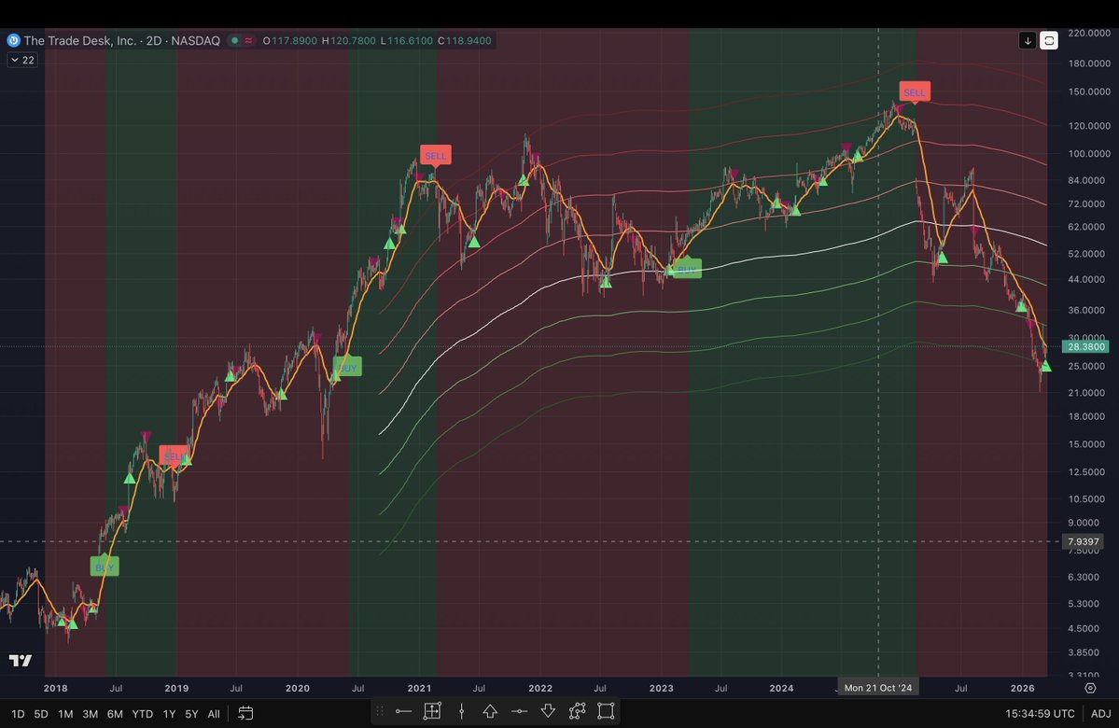This screenshot has height=728, width=1119.
Task: Switch to 5D time range
Action: click(x=41, y=714)
